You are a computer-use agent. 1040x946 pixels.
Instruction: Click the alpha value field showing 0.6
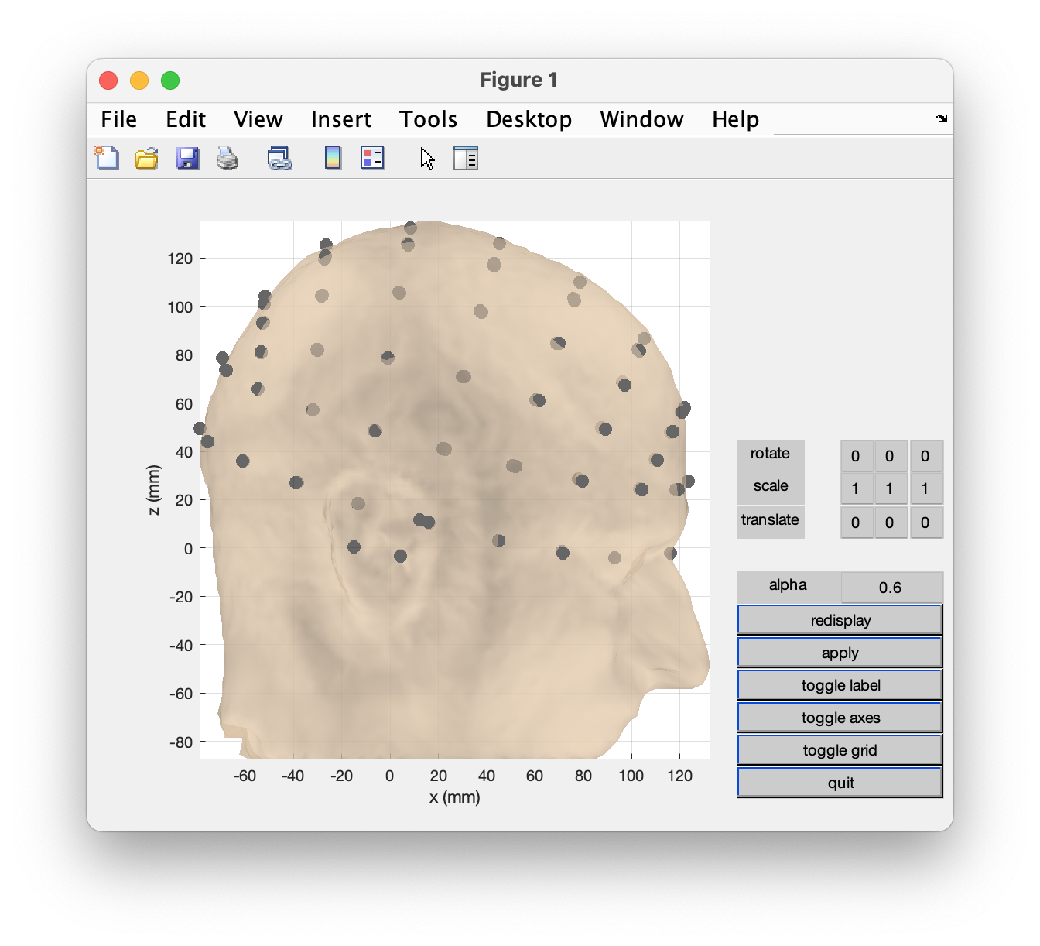[x=891, y=588]
